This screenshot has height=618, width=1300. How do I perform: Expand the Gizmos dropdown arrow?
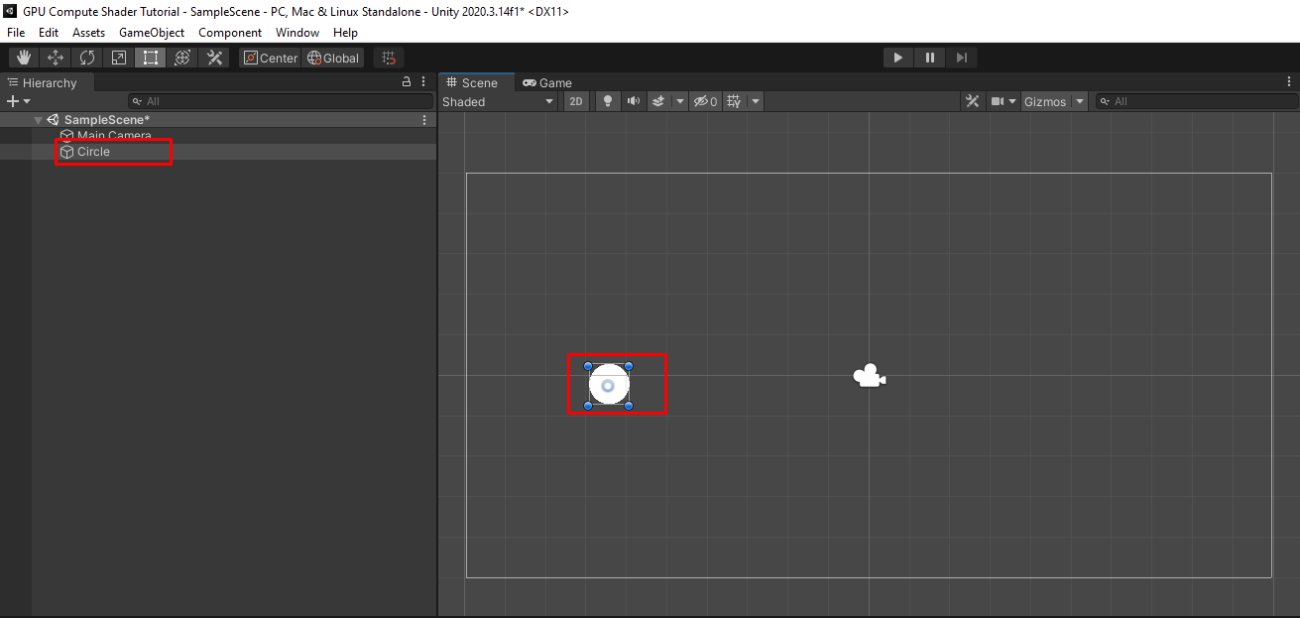1079,101
